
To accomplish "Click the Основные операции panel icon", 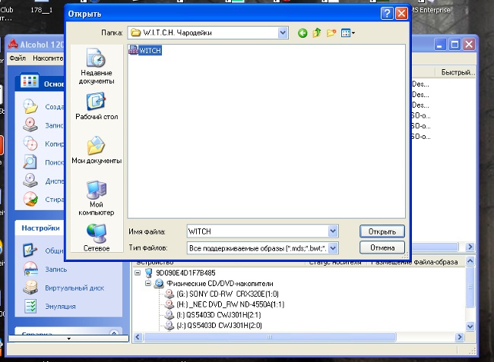I will pos(30,81).
